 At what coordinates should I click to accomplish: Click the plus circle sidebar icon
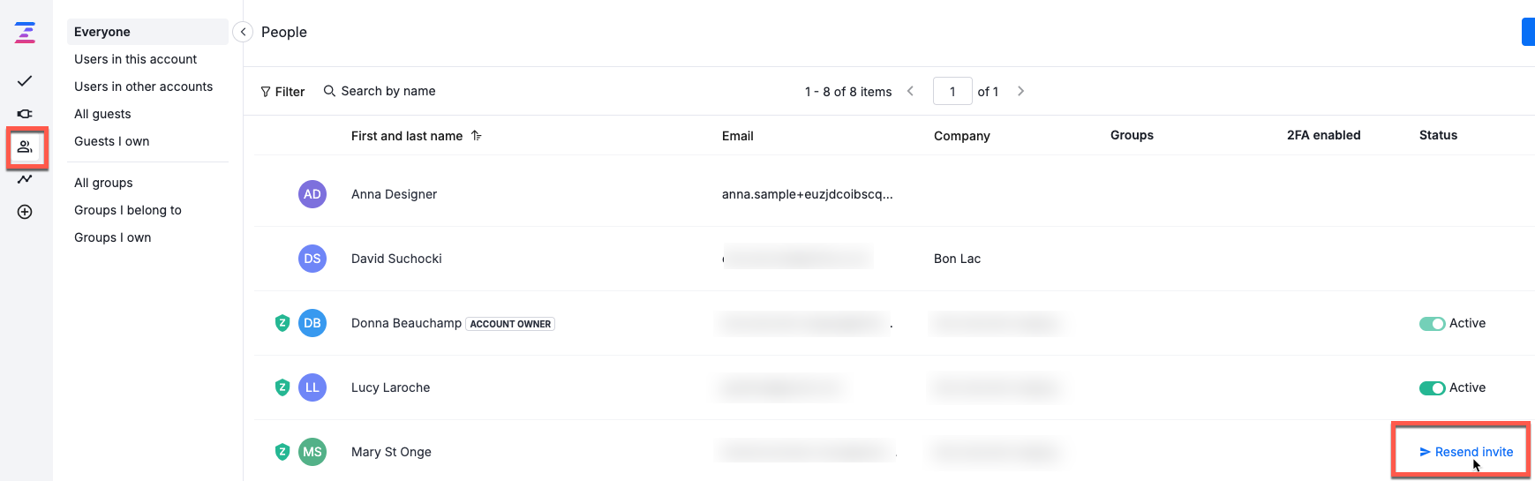tap(25, 212)
